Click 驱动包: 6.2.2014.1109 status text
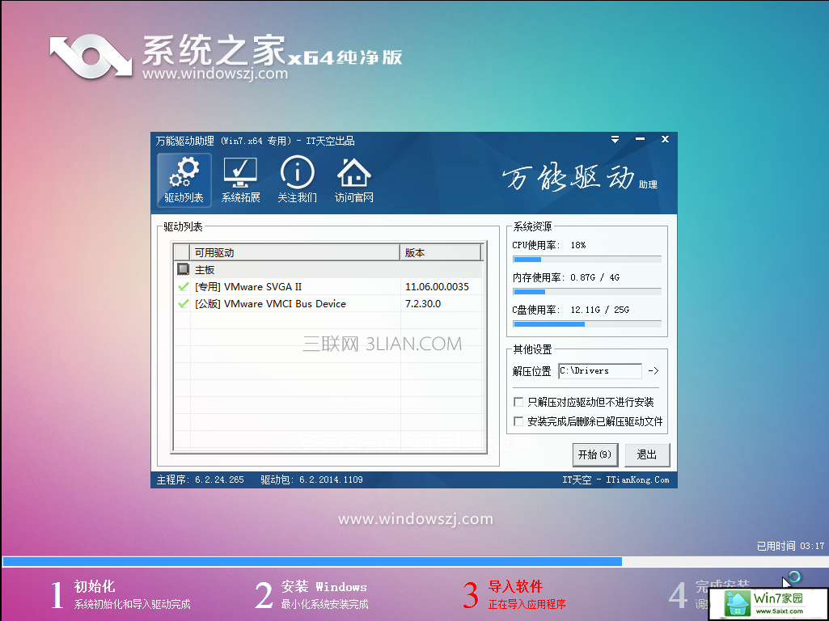 point(312,479)
